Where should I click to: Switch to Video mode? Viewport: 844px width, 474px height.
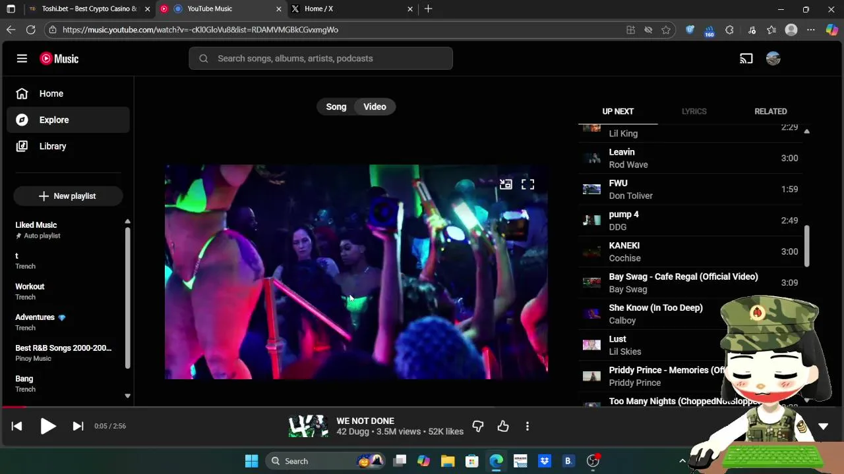(375, 107)
